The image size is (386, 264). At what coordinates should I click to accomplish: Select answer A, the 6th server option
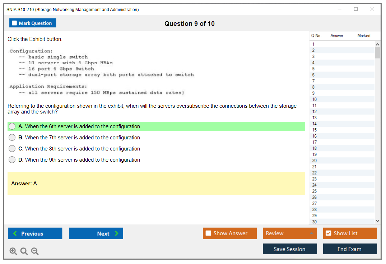(12, 126)
